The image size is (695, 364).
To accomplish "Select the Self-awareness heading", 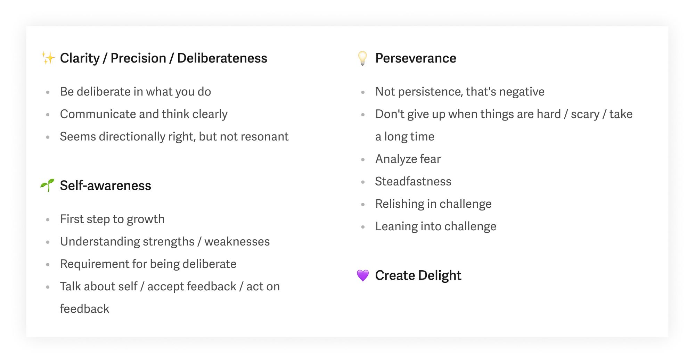I will (x=106, y=185).
